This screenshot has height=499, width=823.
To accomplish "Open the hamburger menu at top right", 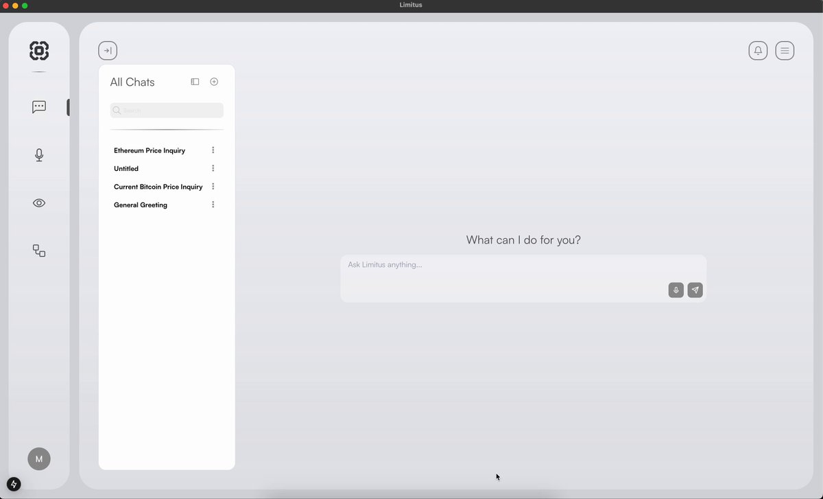I will click(785, 51).
